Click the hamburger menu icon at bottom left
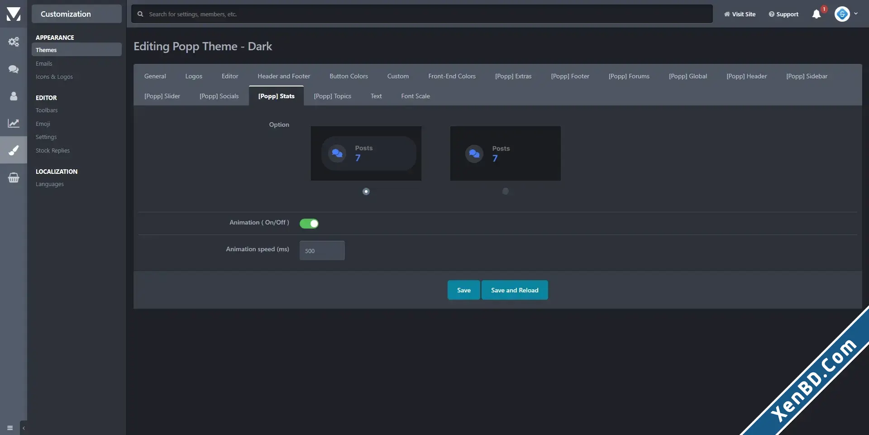Screen dimensions: 869x435 10,428
